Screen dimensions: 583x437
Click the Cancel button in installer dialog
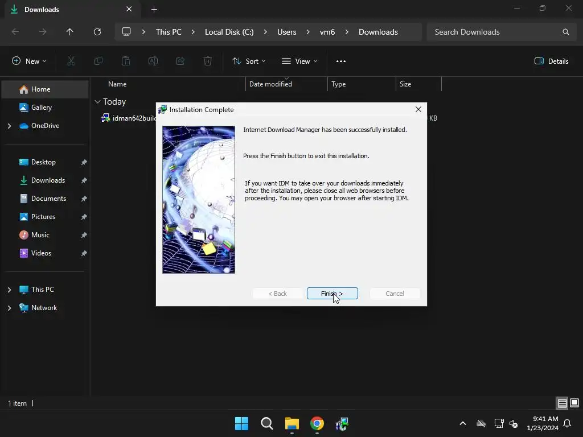coord(395,293)
